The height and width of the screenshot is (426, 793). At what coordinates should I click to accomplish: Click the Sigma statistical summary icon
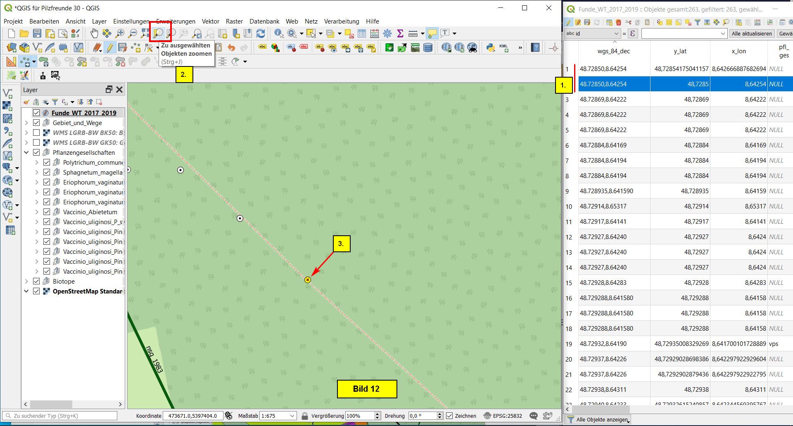pyautogui.click(x=400, y=33)
